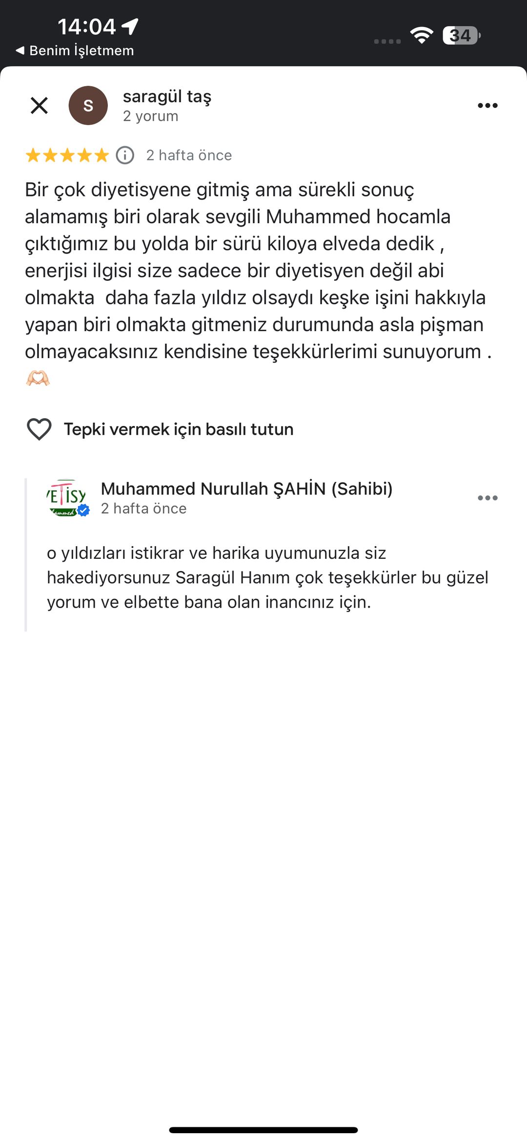Open saragül taş profile avatar
The height and width of the screenshot is (1143, 527).
[88, 106]
